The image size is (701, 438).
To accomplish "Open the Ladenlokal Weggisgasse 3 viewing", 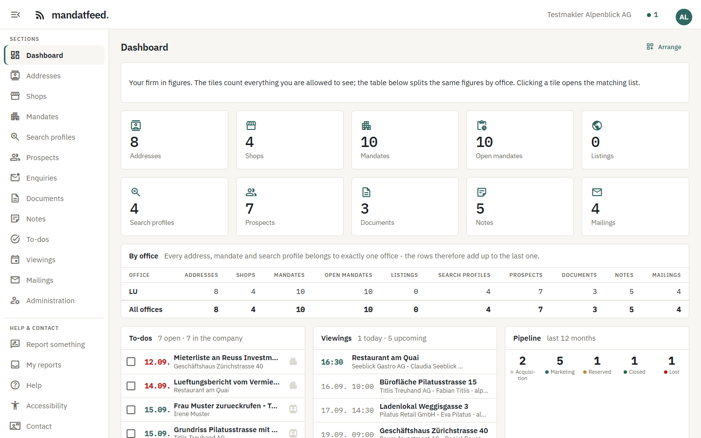I will click(x=405, y=410).
